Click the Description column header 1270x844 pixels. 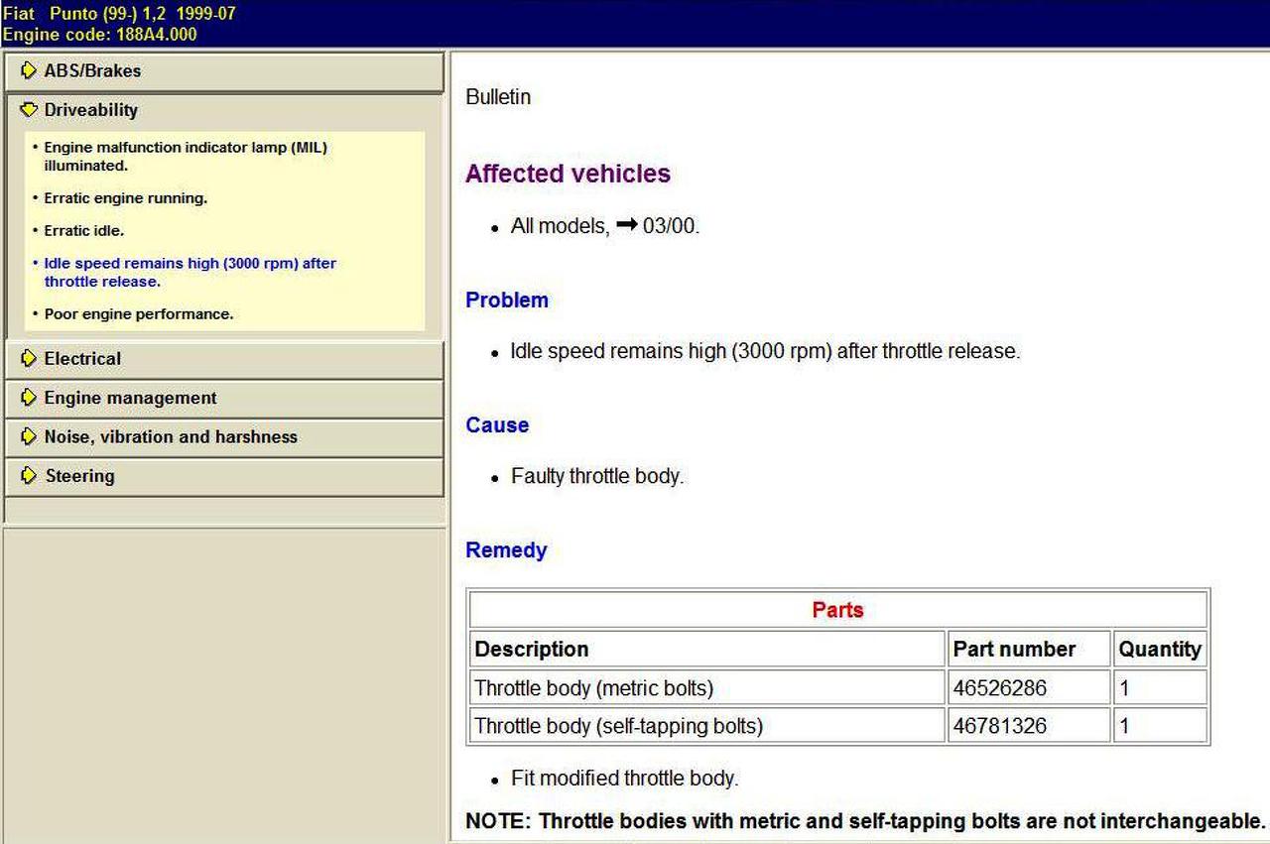pyautogui.click(x=707, y=650)
